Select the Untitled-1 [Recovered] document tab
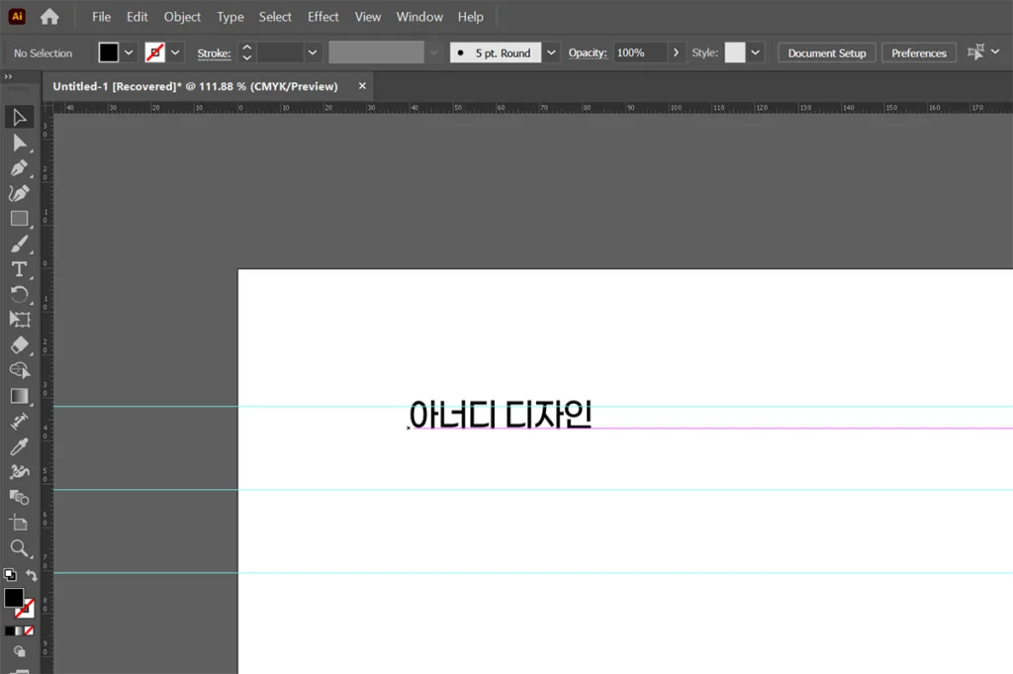Image resolution: width=1013 pixels, height=674 pixels. (195, 86)
